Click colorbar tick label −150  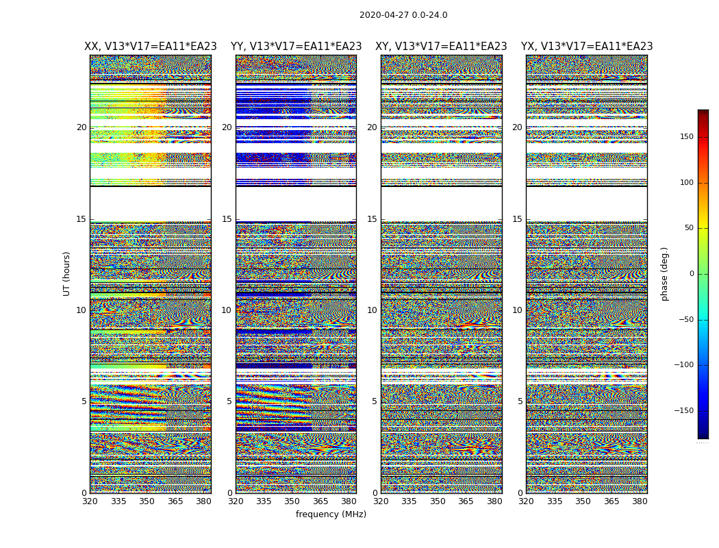pos(684,410)
